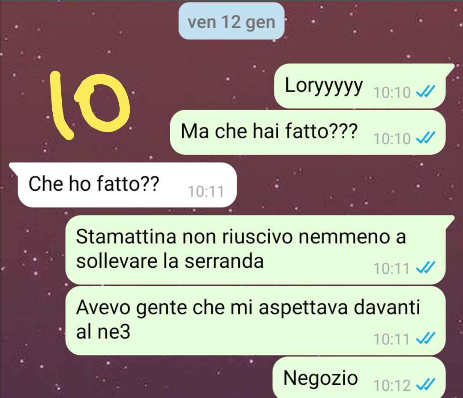The image size is (463, 398).
Task: Tap the "Ma che hai fatto???" message
Action: (307, 132)
